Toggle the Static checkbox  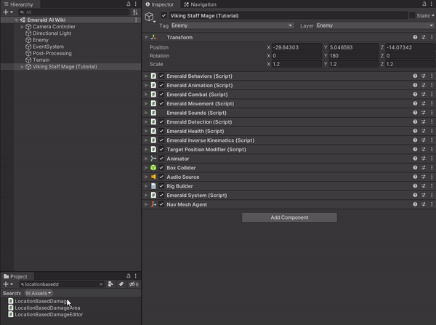pos(413,15)
